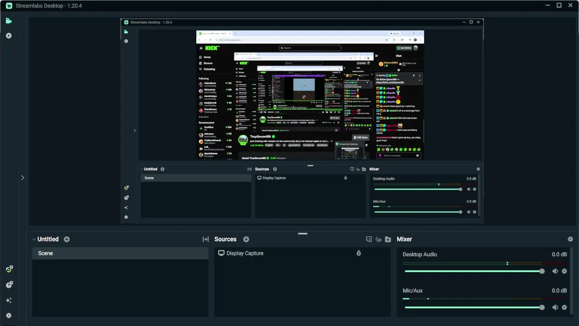Open scene transitions icon beside main Sources header
Image resolution: width=579 pixels, height=326 pixels.
[x=205, y=239]
